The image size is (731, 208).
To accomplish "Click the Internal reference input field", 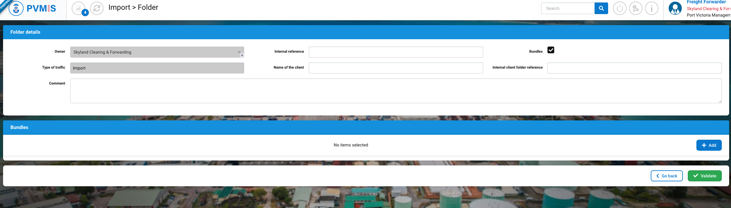I will (x=396, y=52).
